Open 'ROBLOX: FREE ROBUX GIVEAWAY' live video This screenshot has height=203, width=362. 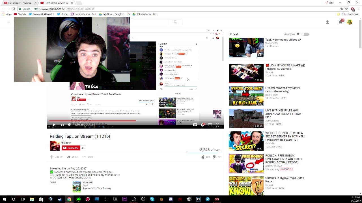[284, 159]
